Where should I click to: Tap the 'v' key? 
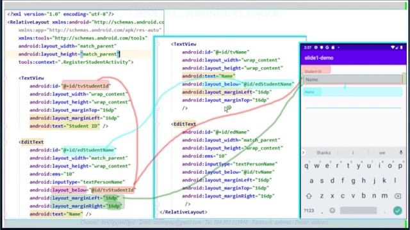point(353,196)
